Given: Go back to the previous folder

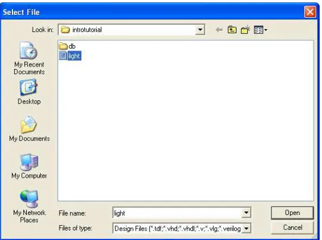Looking at the screenshot, I should (x=219, y=30).
